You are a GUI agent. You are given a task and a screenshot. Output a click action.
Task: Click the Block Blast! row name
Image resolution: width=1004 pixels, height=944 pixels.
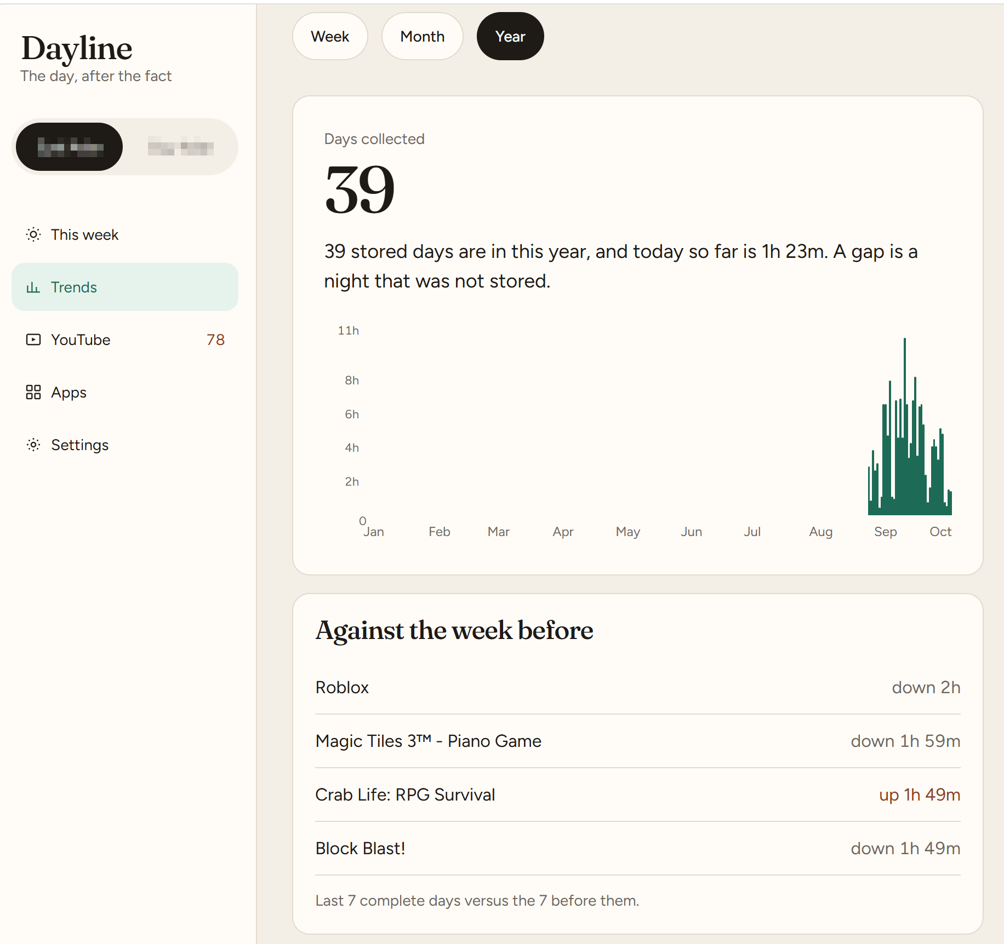[x=360, y=849]
